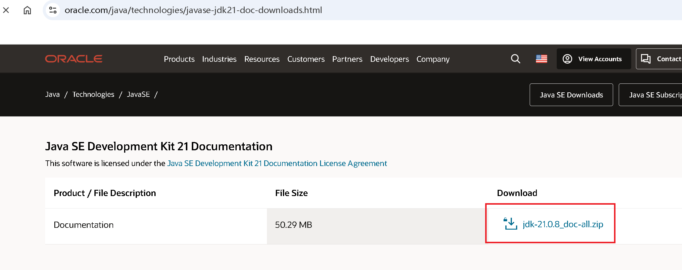Click the Technologies breadcrumb link
Image resolution: width=682 pixels, height=270 pixels.
[94, 94]
